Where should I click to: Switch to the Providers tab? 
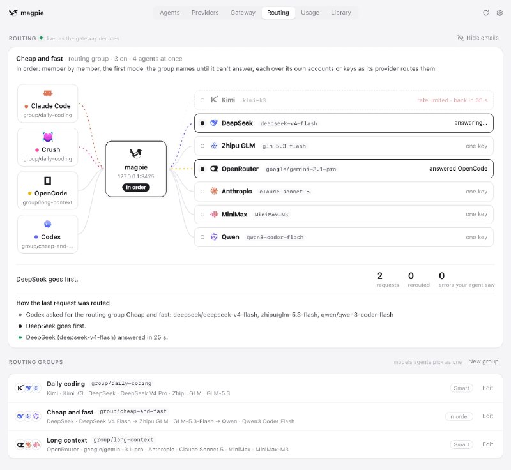(205, 13)
